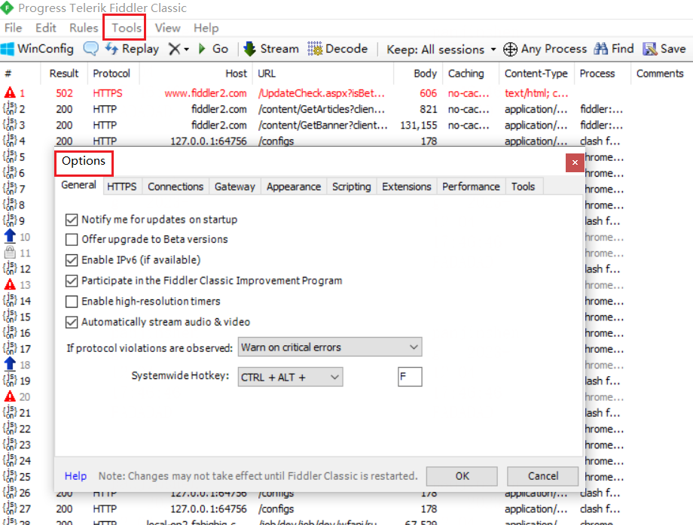The height and width of the screenshot is (525, 693).
Task: Sort sessions by the URL column header
Action: (323, 73)
